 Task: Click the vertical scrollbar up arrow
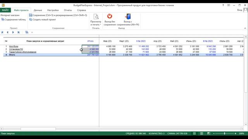pyautogui.click(x=246, y=36)
